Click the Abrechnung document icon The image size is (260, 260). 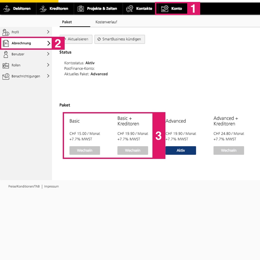pyautogui.click(x=6, y=43)
